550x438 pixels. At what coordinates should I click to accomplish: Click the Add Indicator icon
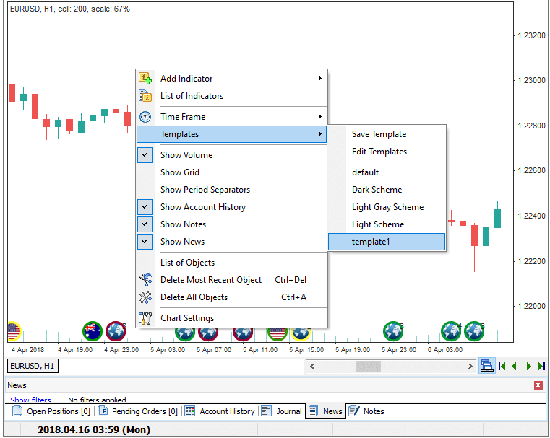click(x=145, y=79)
